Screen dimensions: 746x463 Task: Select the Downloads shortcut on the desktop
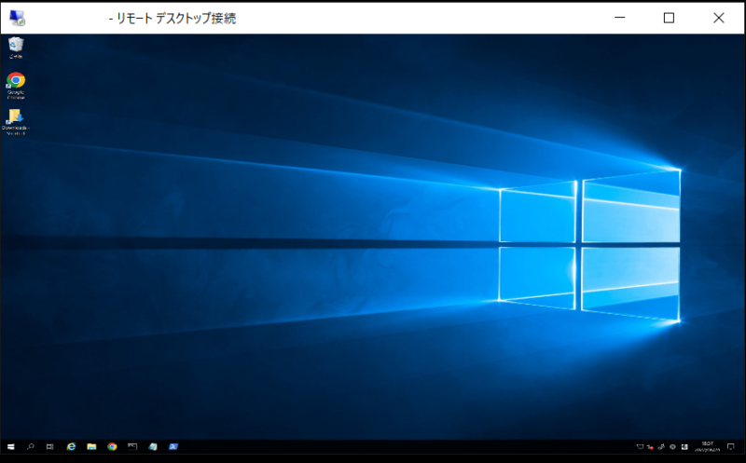click(15, 122)
